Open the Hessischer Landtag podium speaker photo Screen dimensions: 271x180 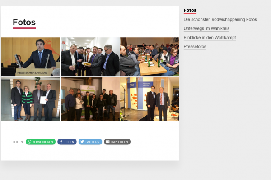[x=30, y=57]
